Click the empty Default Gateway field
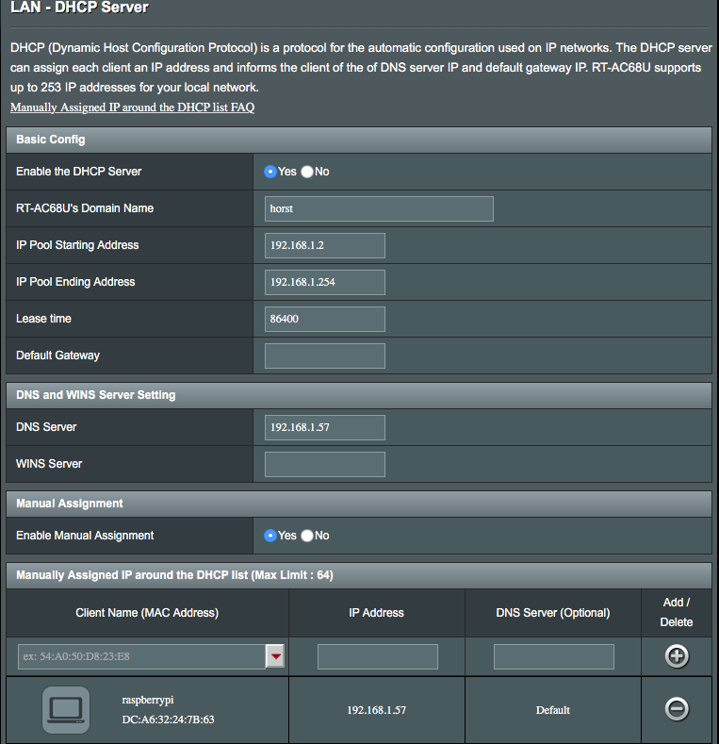Viewport: 719px width, 744px height. [325, 355]
